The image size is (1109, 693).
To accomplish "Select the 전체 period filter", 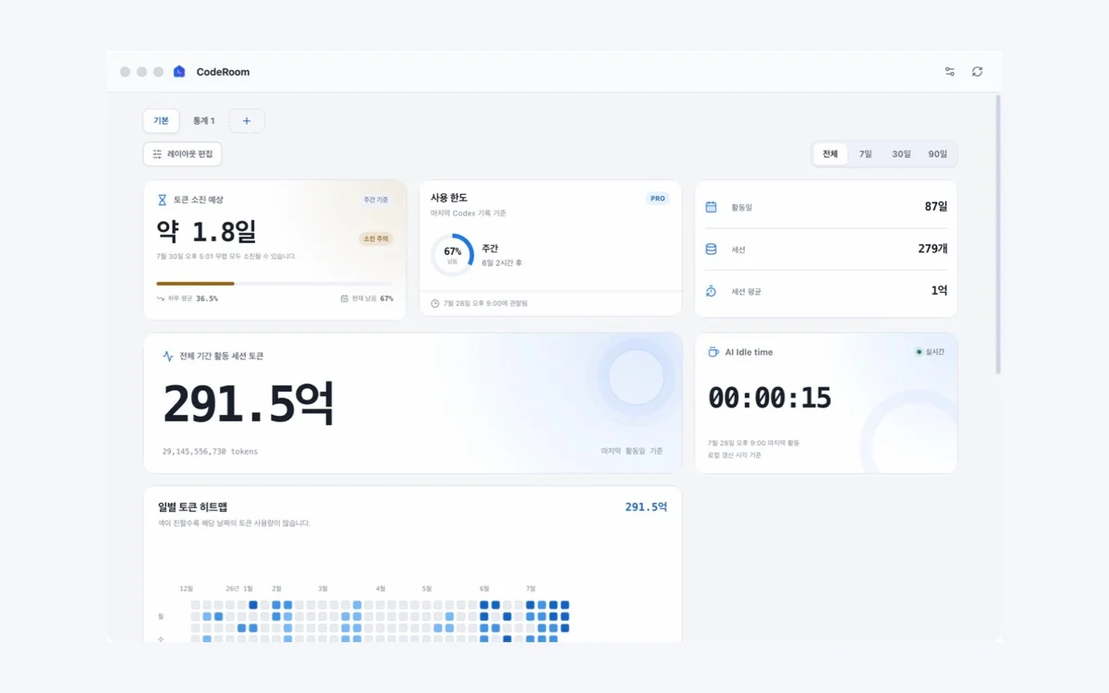I will (830, 154).
